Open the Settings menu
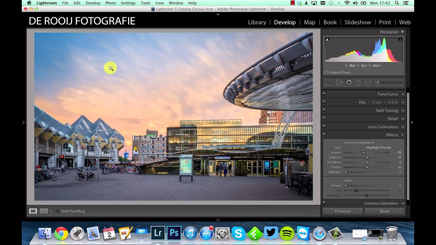The width and height of the screenshot is (436, 245). coord(128,3)
